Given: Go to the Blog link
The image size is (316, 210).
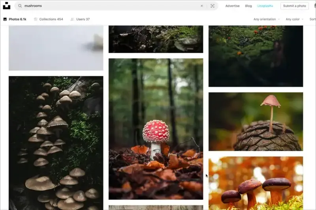Looking at the screenshot, I should tap(248, 6).
